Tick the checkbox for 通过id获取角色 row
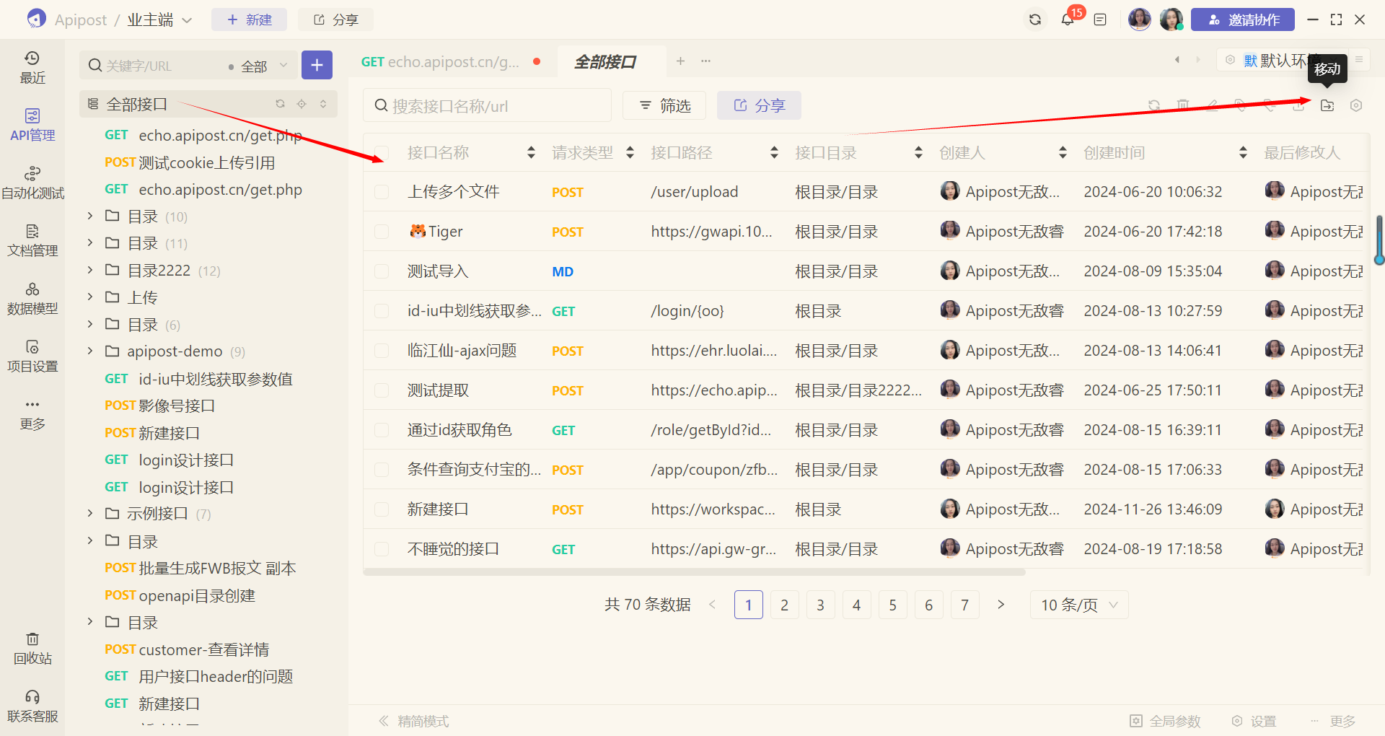 point(382,430)
